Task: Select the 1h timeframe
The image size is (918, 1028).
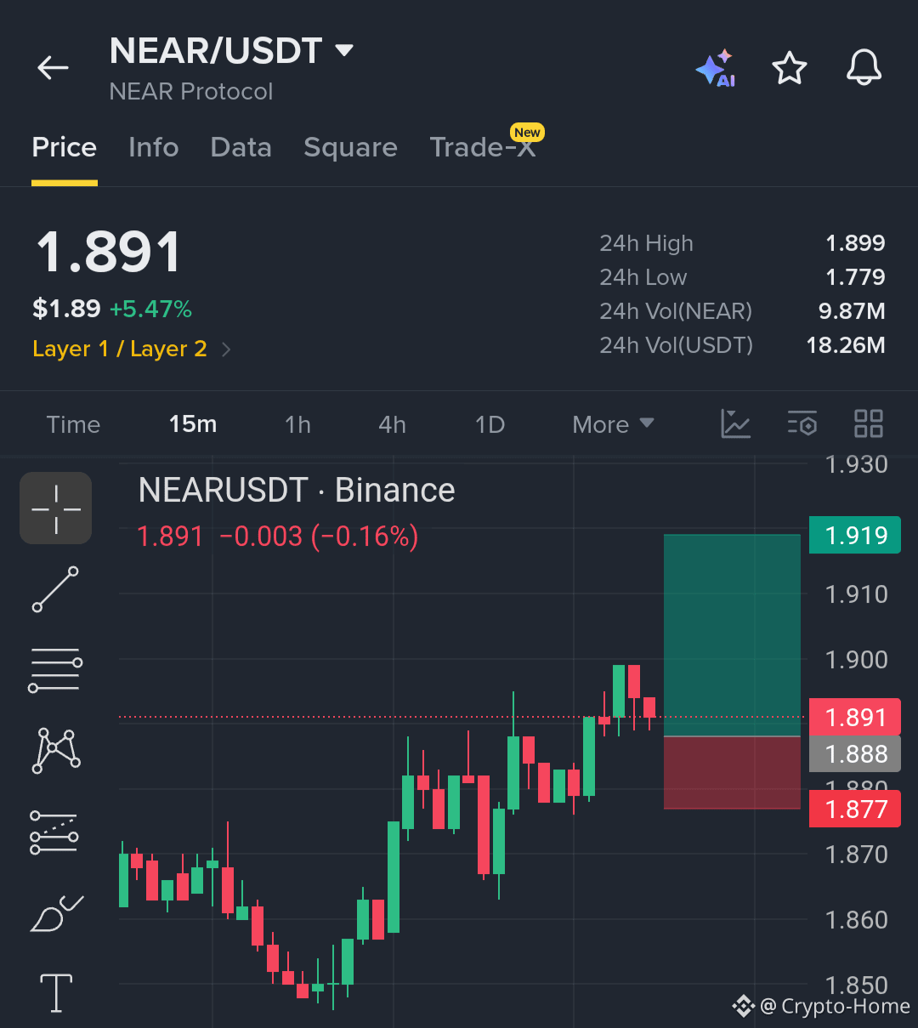Action: (x=297, y=424)
